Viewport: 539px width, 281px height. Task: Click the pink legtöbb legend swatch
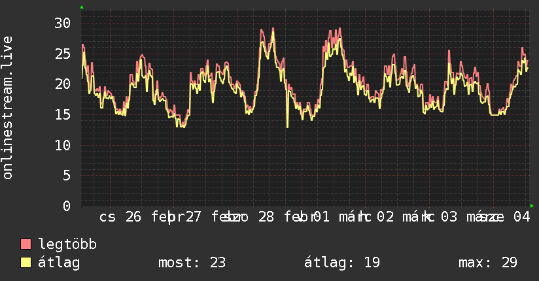click(x=26, y=244)
